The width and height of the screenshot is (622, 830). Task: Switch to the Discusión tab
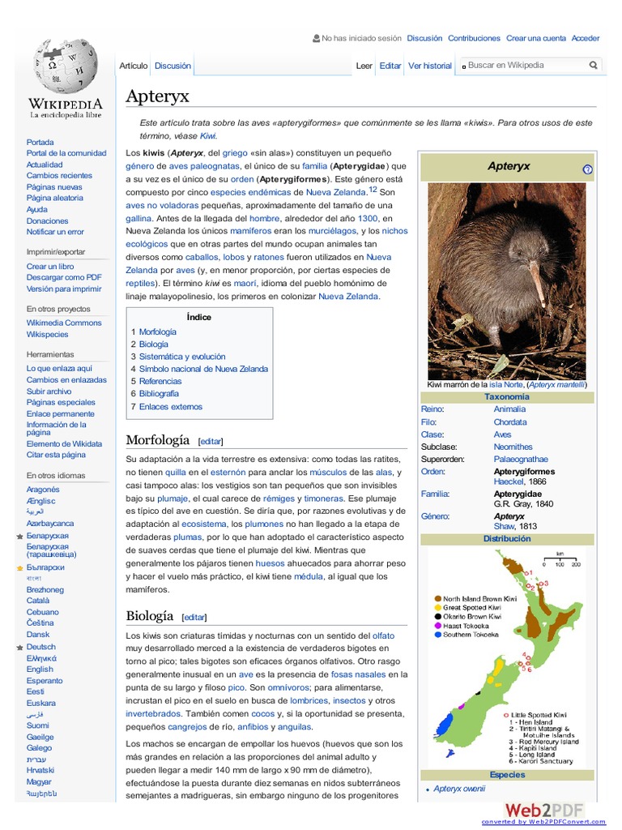point(173,66)
